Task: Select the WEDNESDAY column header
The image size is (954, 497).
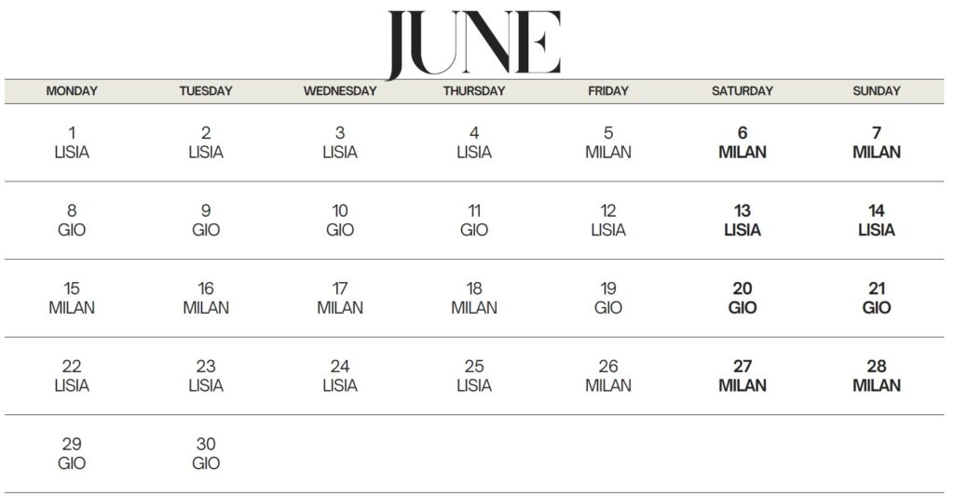Action: pos(340,91)
